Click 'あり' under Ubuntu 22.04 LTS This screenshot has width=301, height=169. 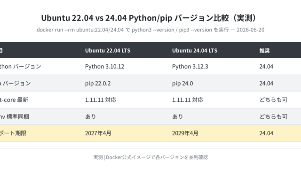coord(90,116)
